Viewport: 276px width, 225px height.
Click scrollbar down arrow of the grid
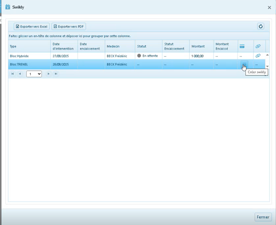pyautogui.click(x=267, y=66)
